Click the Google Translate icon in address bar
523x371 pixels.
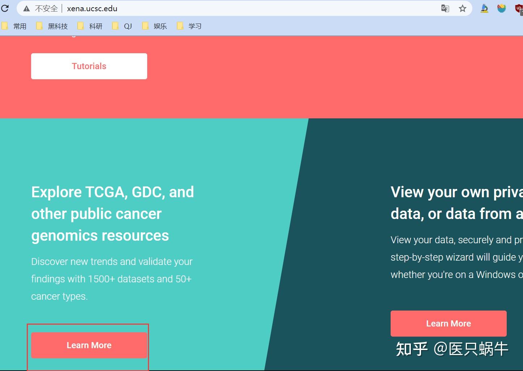coord(445,8)
